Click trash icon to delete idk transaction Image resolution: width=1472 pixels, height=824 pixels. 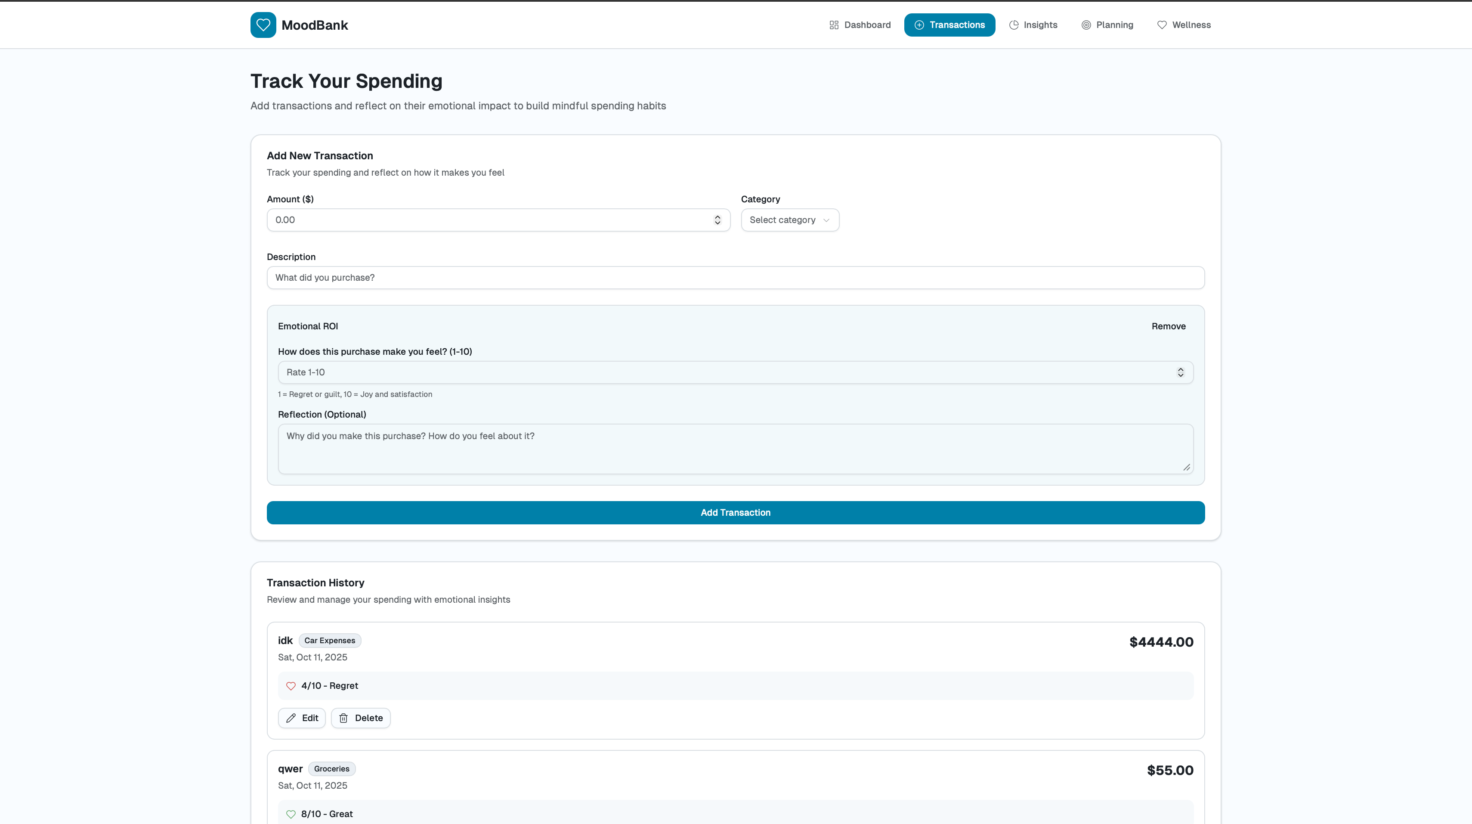pos(343,718)
